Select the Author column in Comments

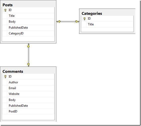[x=28, y=82]
